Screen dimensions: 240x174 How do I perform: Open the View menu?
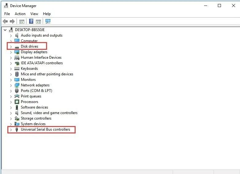[x=34, y=14]
